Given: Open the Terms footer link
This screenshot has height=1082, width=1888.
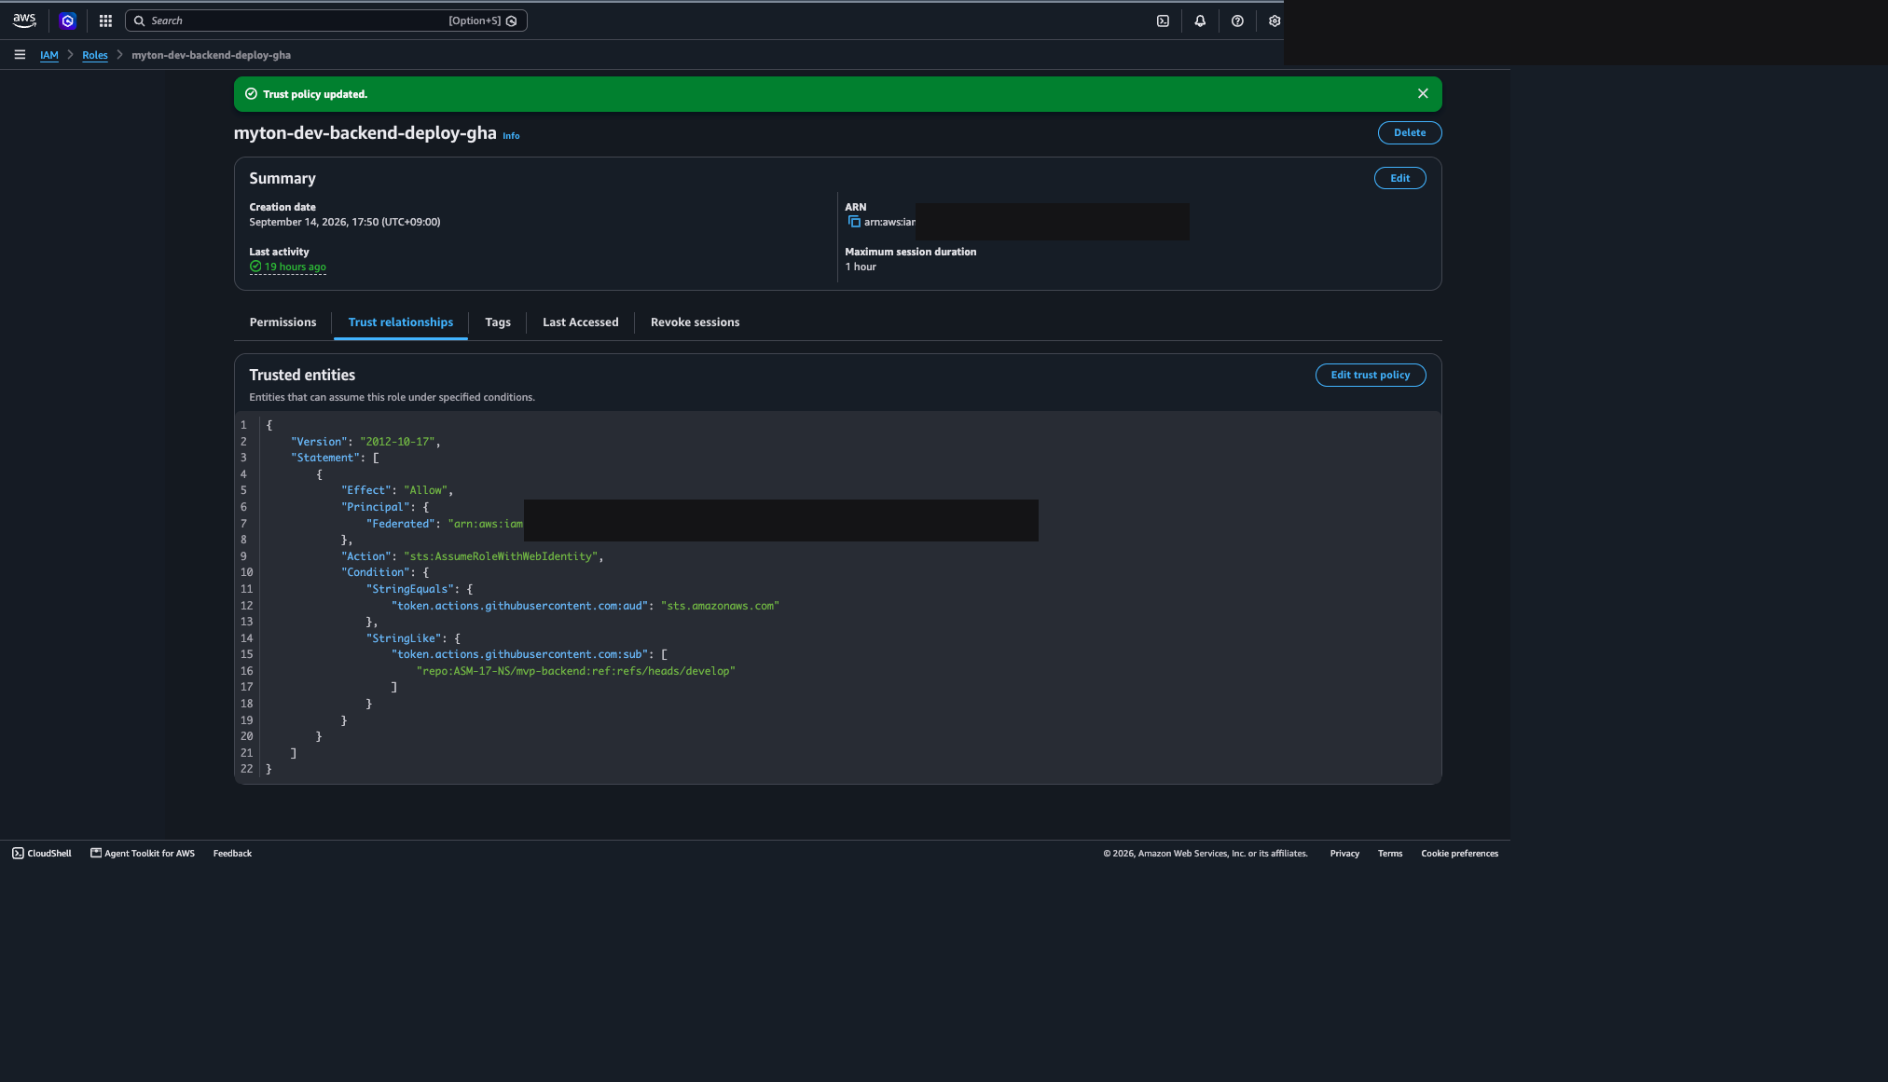Looking at the screenshot, I should click(1390, 854).
